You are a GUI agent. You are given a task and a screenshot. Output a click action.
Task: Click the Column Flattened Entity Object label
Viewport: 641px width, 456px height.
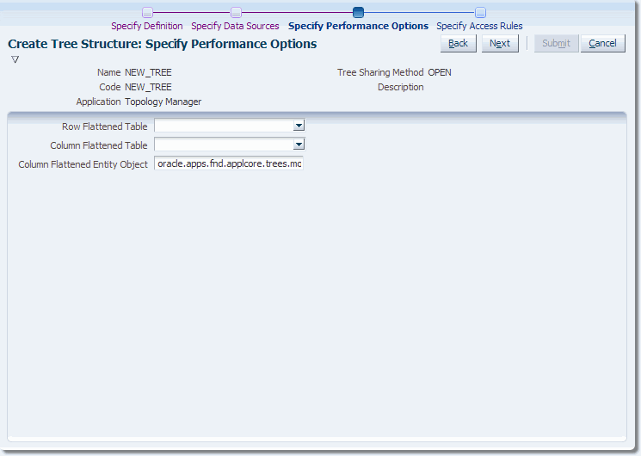point(83,164)
